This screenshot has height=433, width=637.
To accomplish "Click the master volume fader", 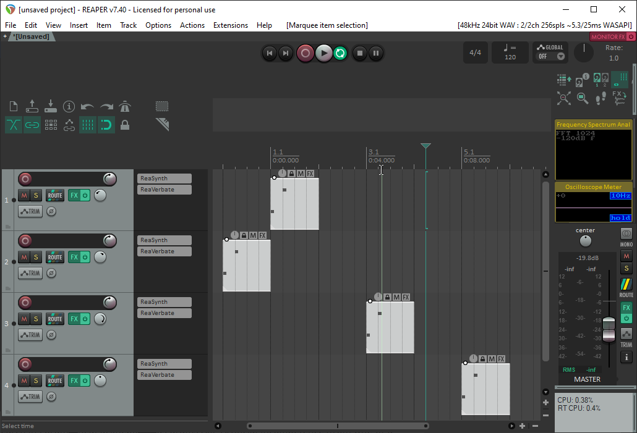I will click(x=609, y=329).
